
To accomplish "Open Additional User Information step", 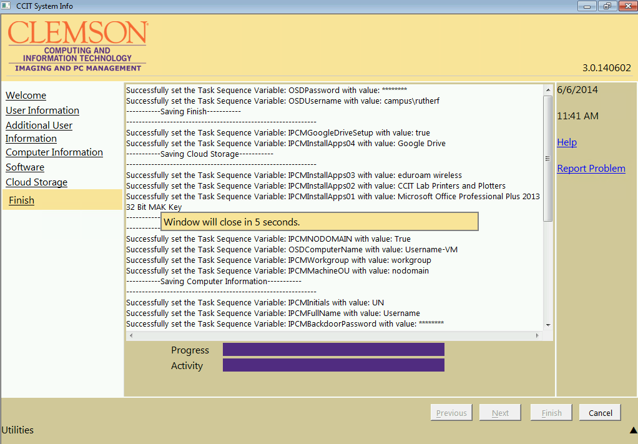I will tap(39, 132).
